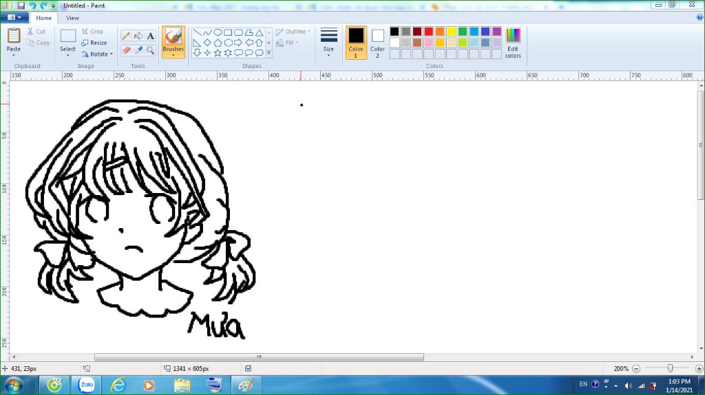Choose the Down arrow shape
705x395 pixels.
tap(197, 53)
